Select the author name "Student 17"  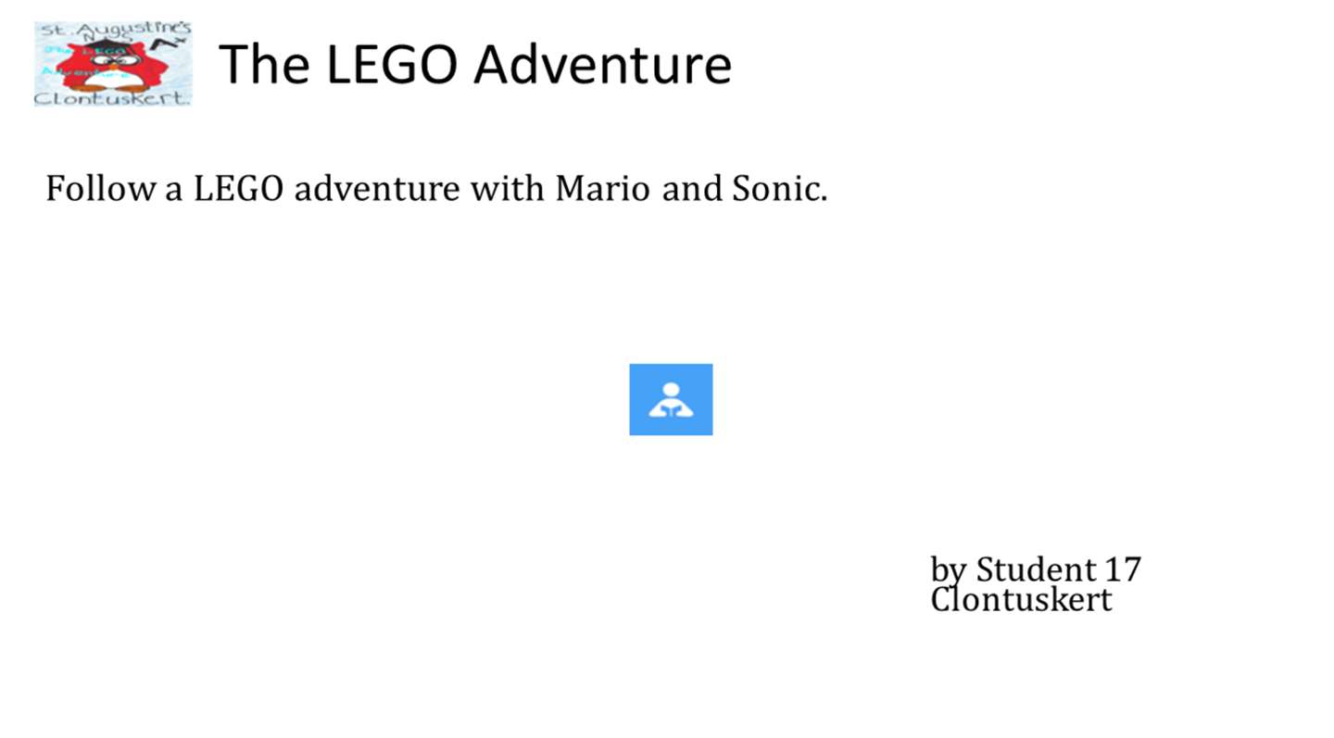click(1058, 569)
